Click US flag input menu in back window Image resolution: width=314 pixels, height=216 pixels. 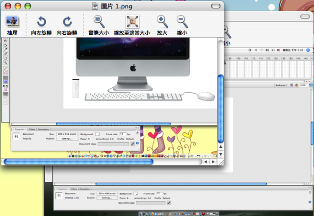[x=278, y=50]
